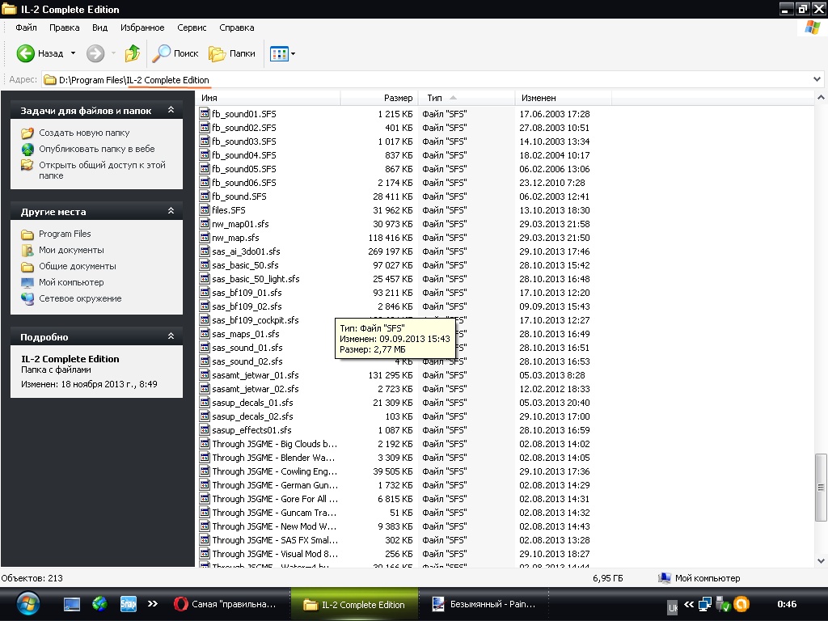Select Through JSGME - Guncam Tra... file name
The height and width of the screenshot is (621, 828).
click(x=274, y=512)
